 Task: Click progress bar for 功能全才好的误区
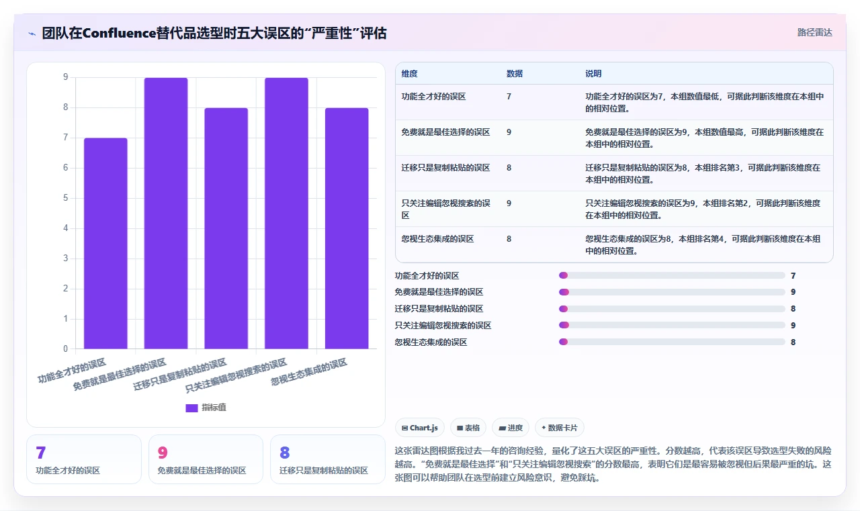coord(672,275)
